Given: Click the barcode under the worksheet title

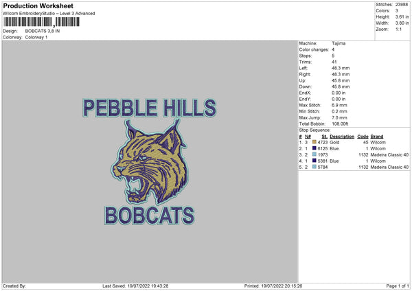Looking at the screenshot, I should click(41, 22).
